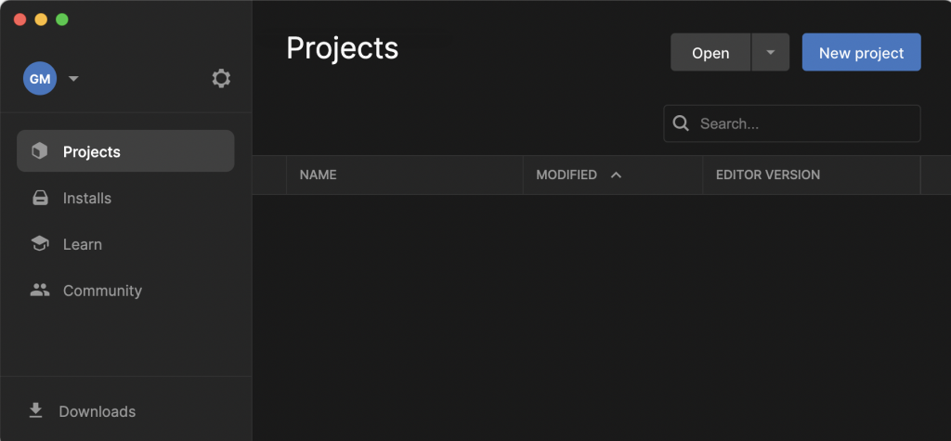This screenshot has height=441, width=951.
Task: Click the GM account avatar
Action: (40, 79)
